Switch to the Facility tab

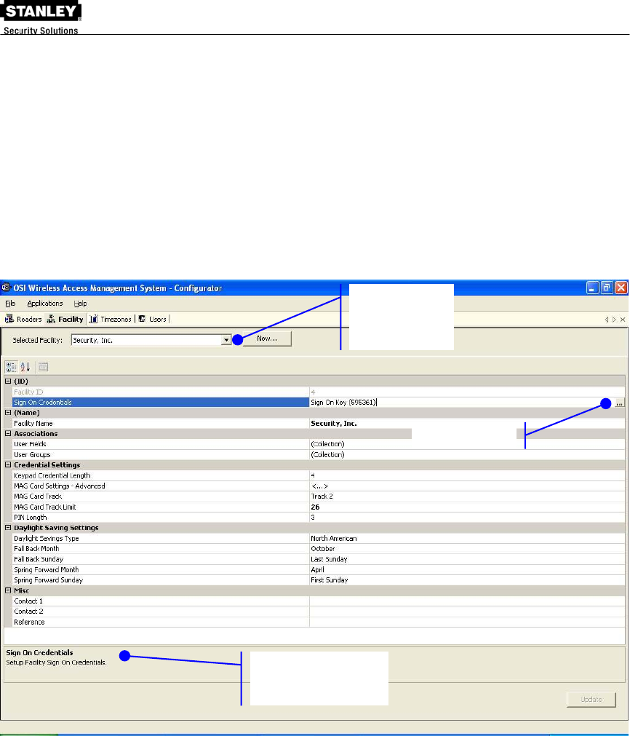coord(65,319)
